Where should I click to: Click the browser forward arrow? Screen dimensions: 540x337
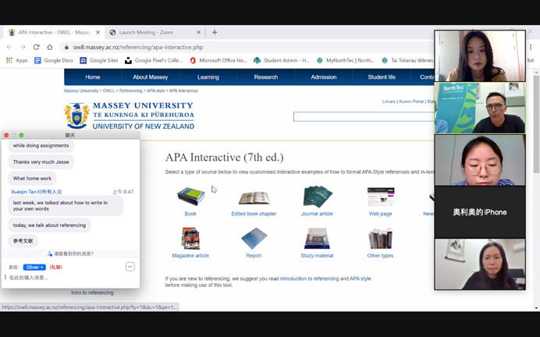[x=23, y=47]
